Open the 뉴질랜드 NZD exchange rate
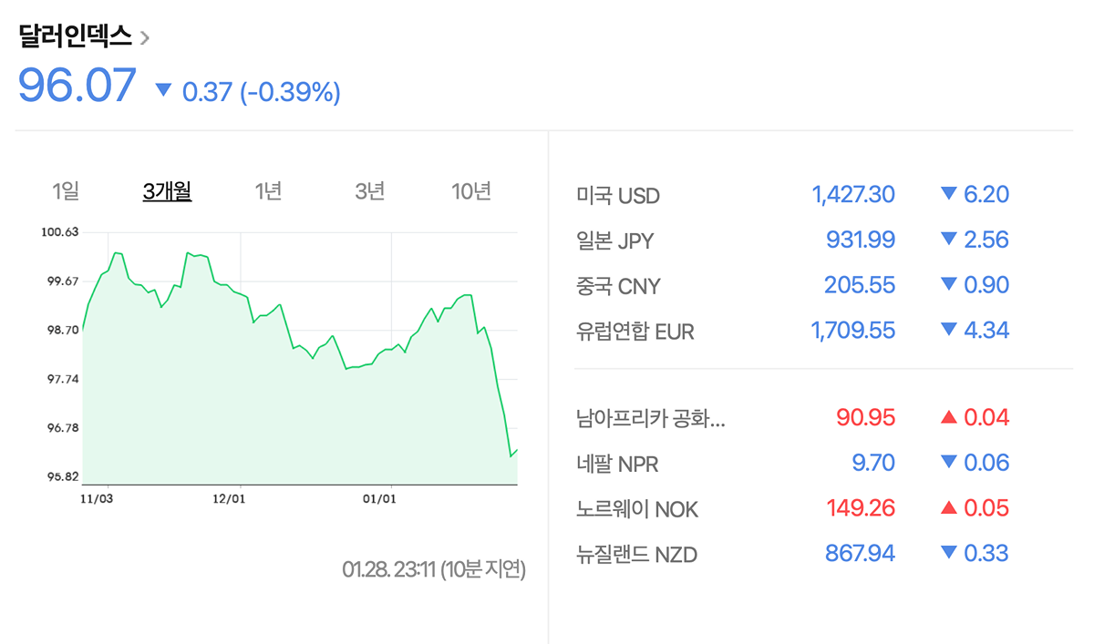Screen dimensions: 1094x644 [x=637, y=554]
